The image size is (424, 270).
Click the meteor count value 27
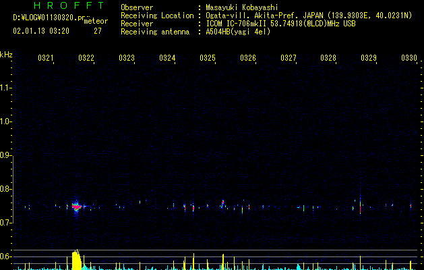[x=98, y=31]
